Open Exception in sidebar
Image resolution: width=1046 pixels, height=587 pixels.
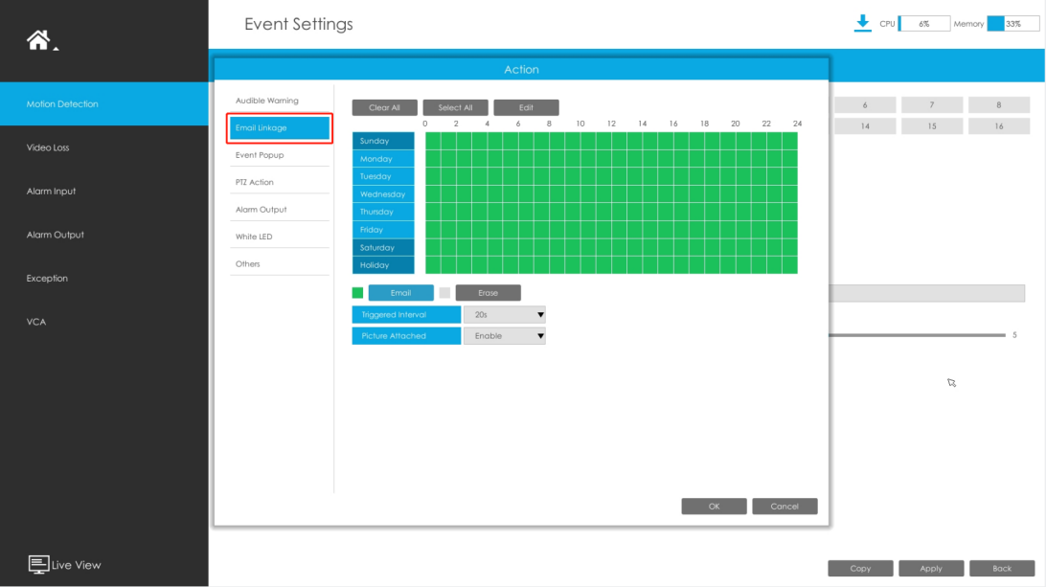tap(104, 278)
